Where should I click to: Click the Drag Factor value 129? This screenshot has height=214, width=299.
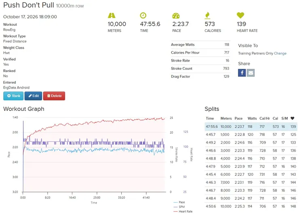(x=226, y=77)
